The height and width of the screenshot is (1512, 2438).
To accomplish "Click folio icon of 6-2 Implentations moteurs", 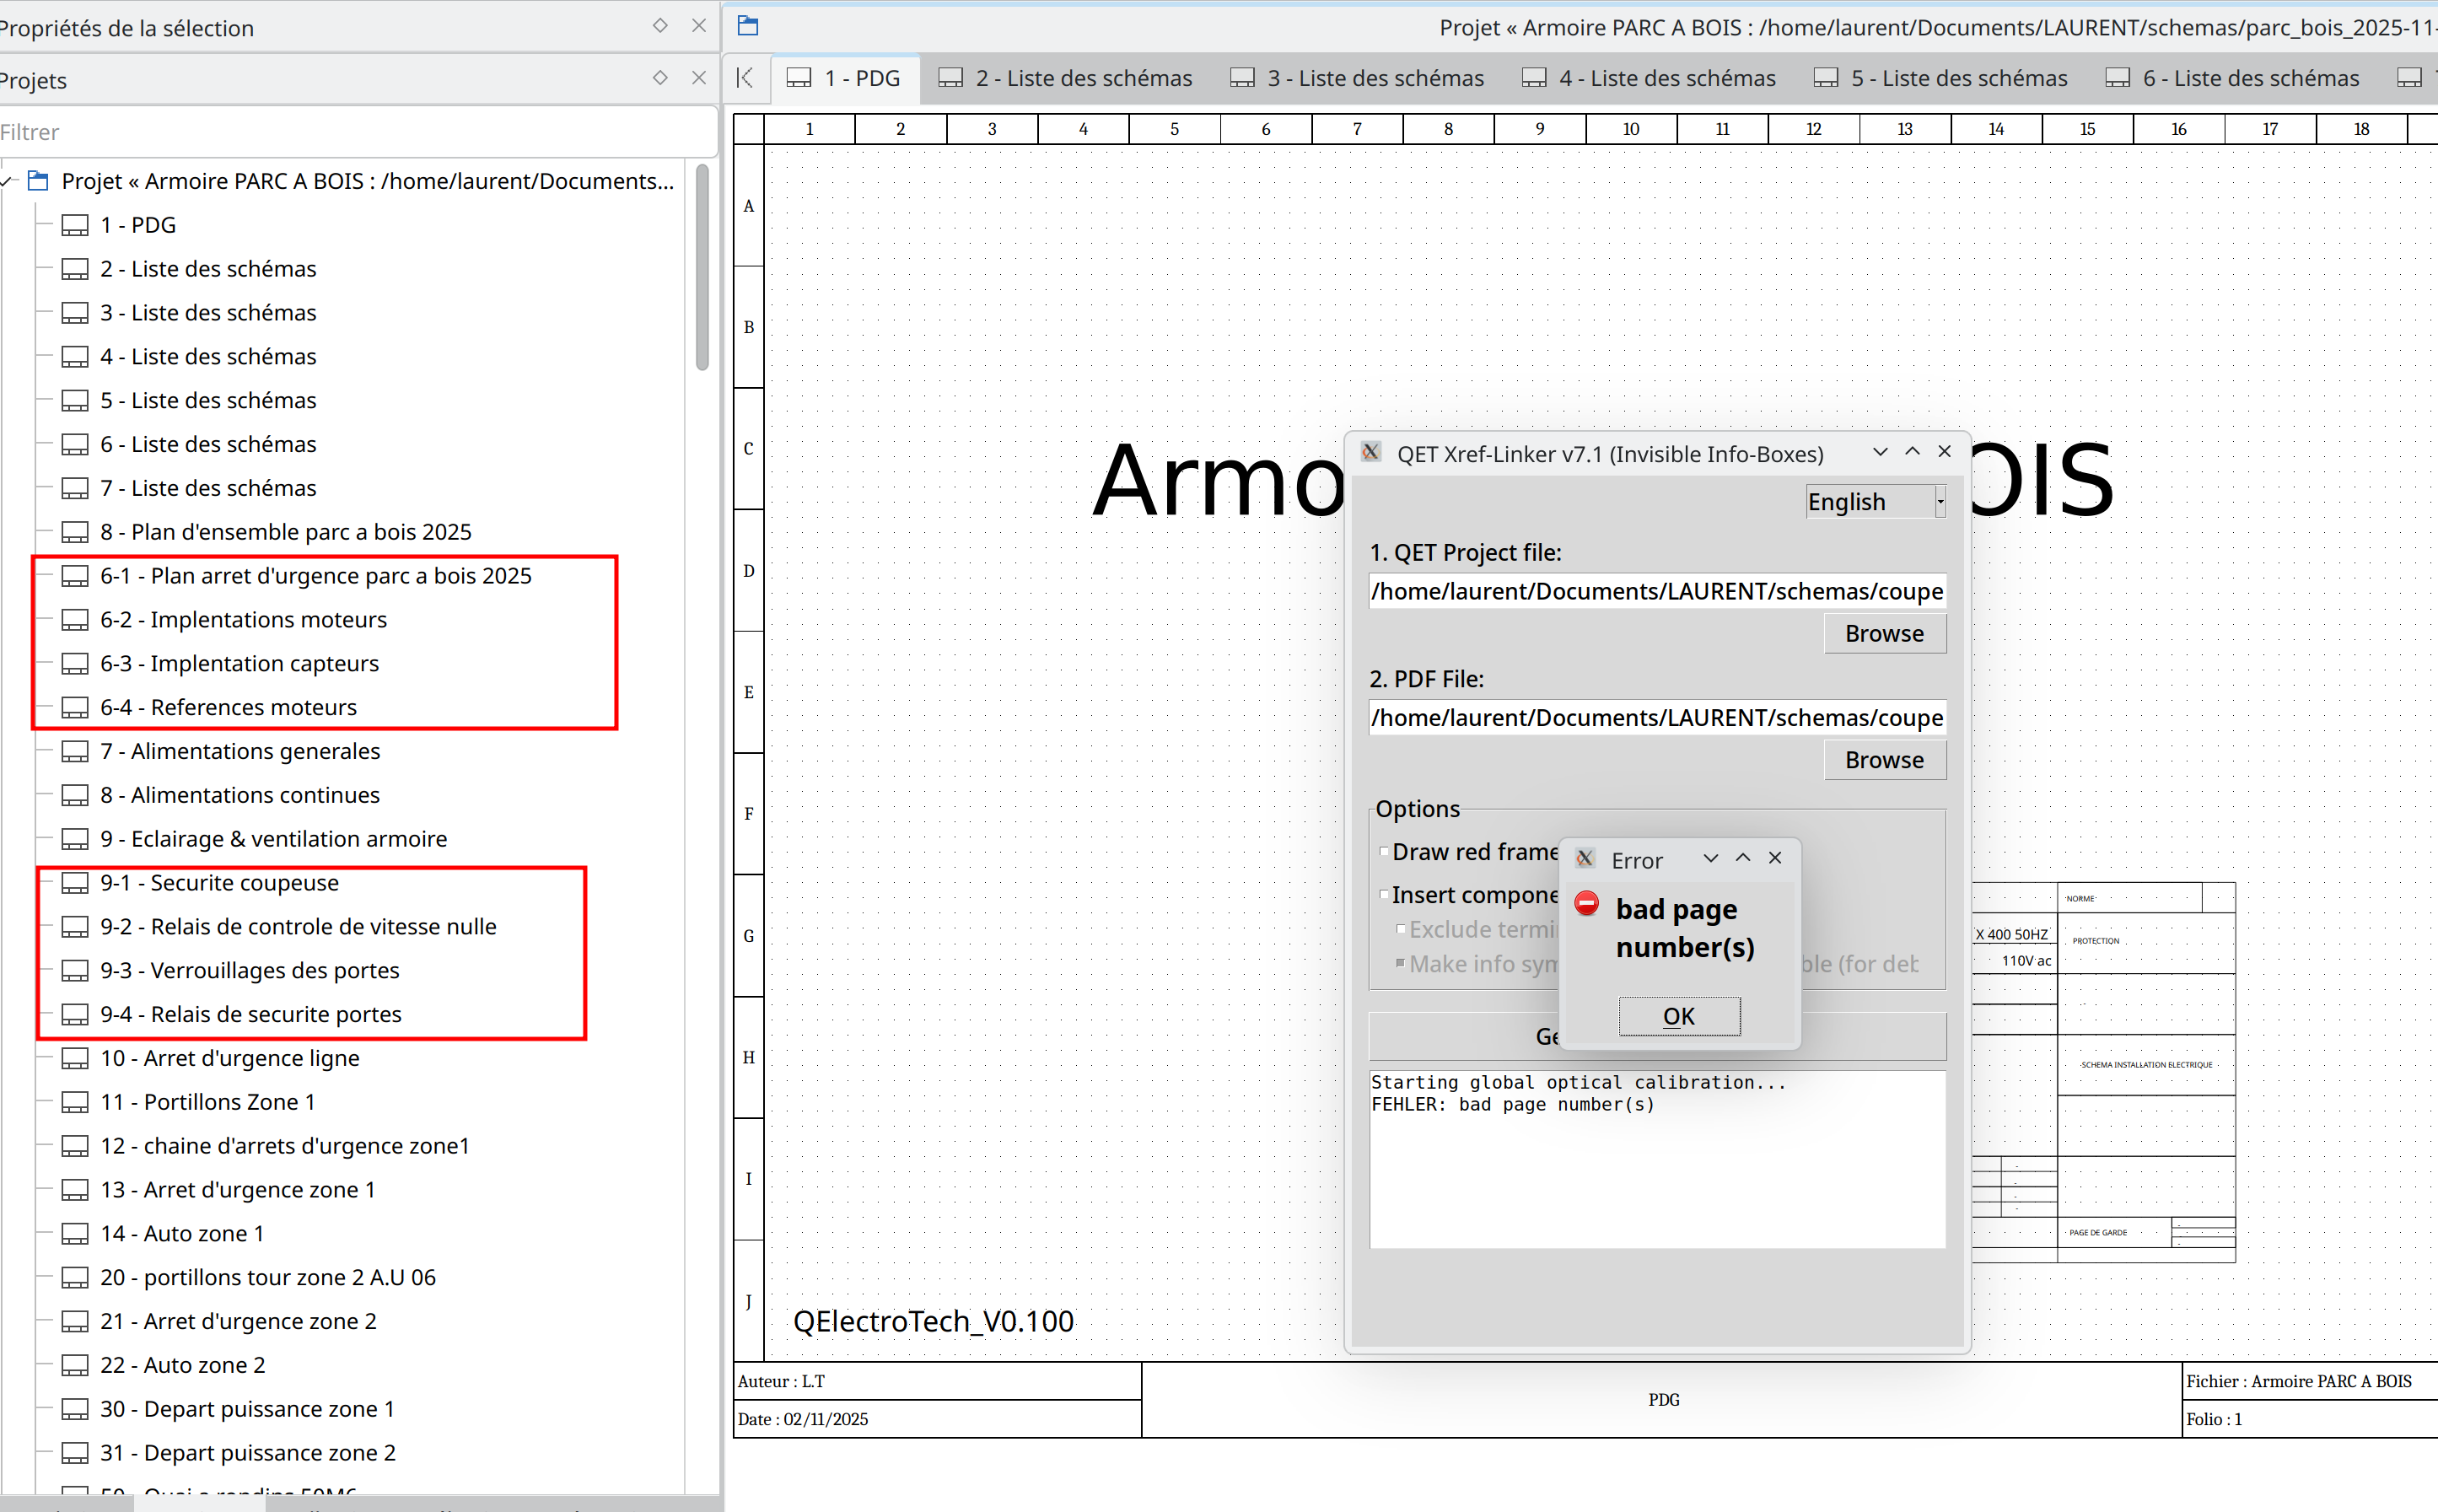I will 75,620.
